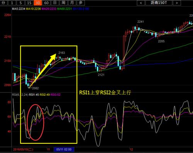Click the 05/11 02:00 time axis marker

point(64,150)
